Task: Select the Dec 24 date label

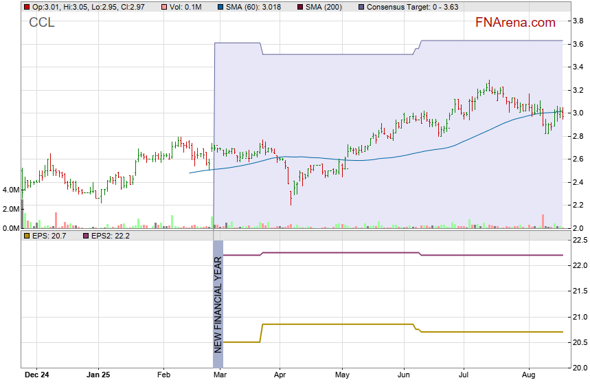Action: pos(36,376)
